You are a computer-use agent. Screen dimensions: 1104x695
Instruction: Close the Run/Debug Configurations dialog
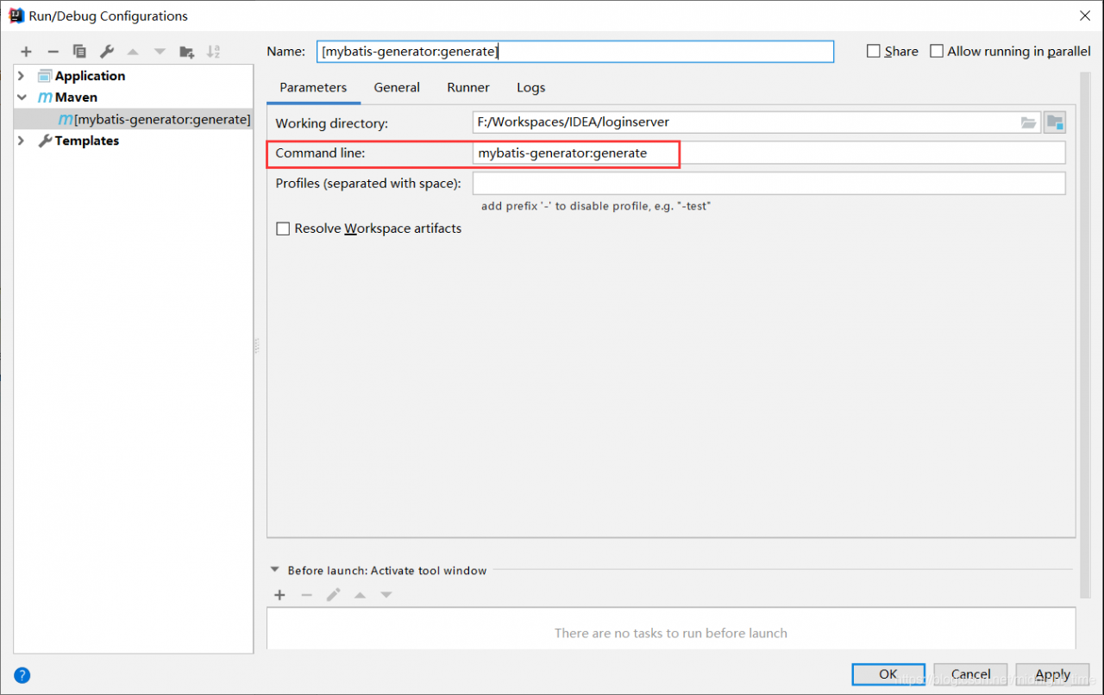[x=1084, y=16]
